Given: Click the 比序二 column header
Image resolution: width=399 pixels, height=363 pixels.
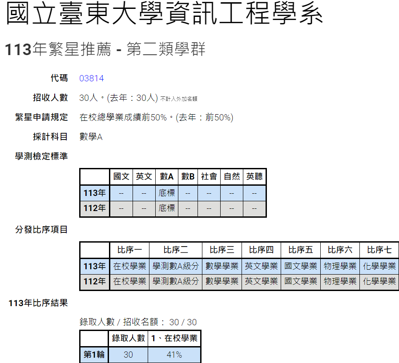Looking at the screenshot, I should click(176, 250).
